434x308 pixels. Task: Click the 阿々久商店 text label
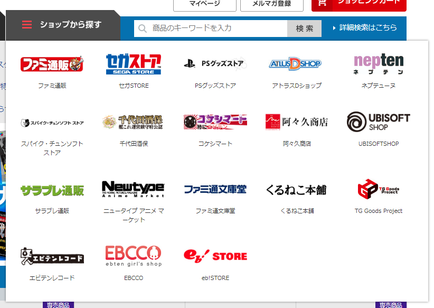tap(297, 144)
